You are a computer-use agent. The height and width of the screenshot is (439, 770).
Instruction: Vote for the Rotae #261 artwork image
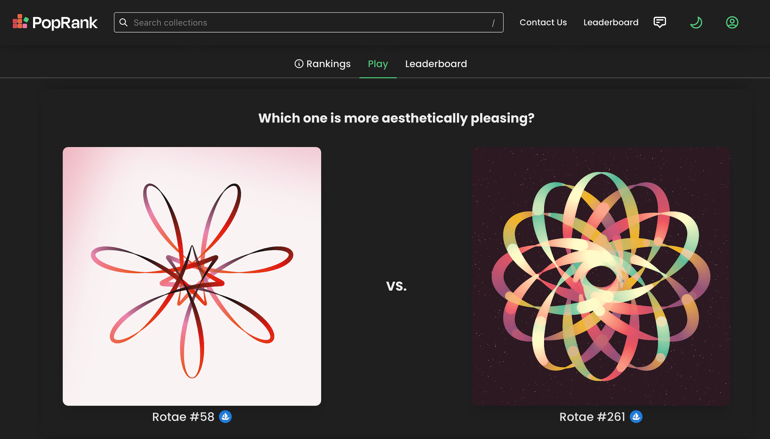point(601,276)
